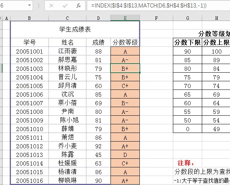Select column C header
230x185 pixels.
click(67, 18)
